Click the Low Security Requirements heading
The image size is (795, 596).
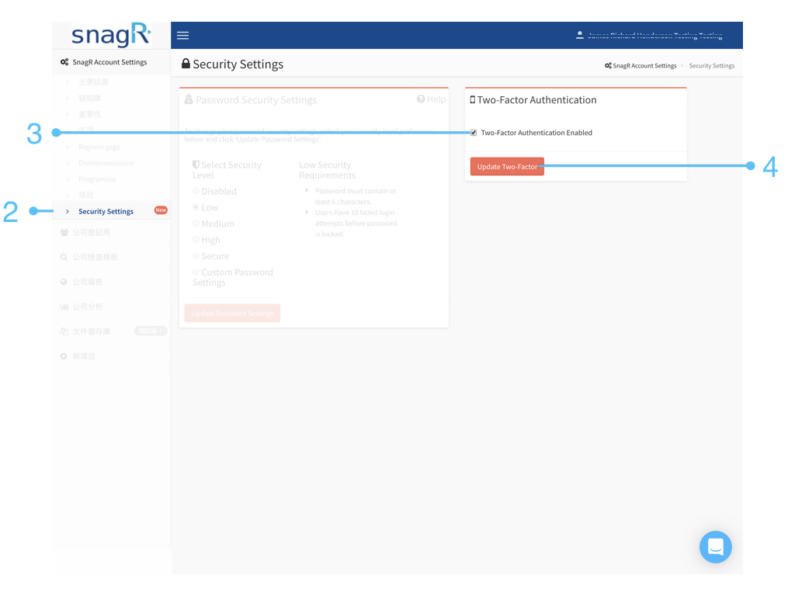tap(327, 170)
